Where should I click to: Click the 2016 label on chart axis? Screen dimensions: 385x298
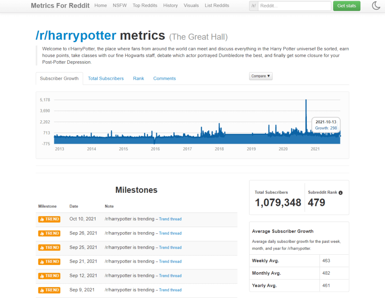coord(155,149)
